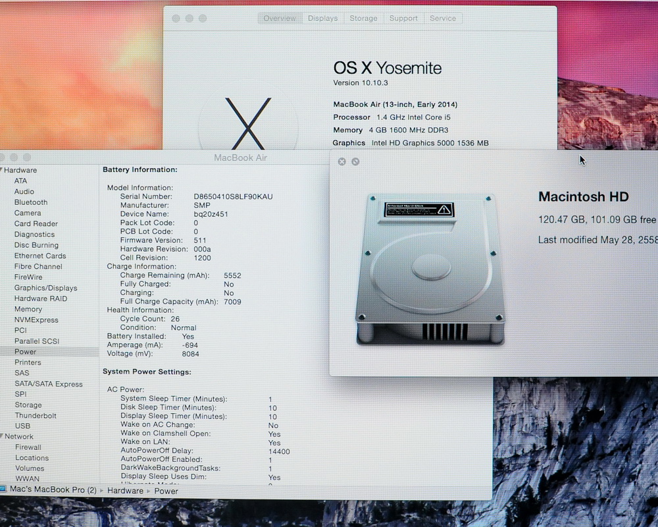658x527 pixels.
Task: Select NVMExpress in the sidebar
Action: 36,319
